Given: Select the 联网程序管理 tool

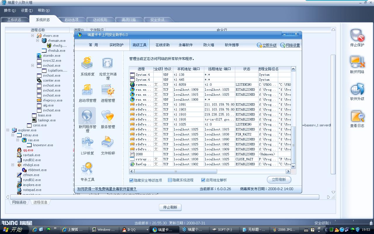Looking at the screenshot, I should tap(87, 120).
